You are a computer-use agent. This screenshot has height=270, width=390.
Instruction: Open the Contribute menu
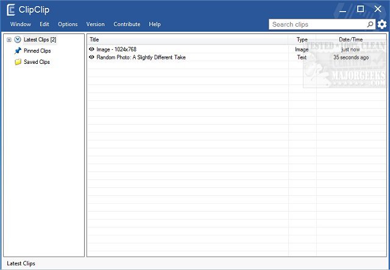pos(127,24)
